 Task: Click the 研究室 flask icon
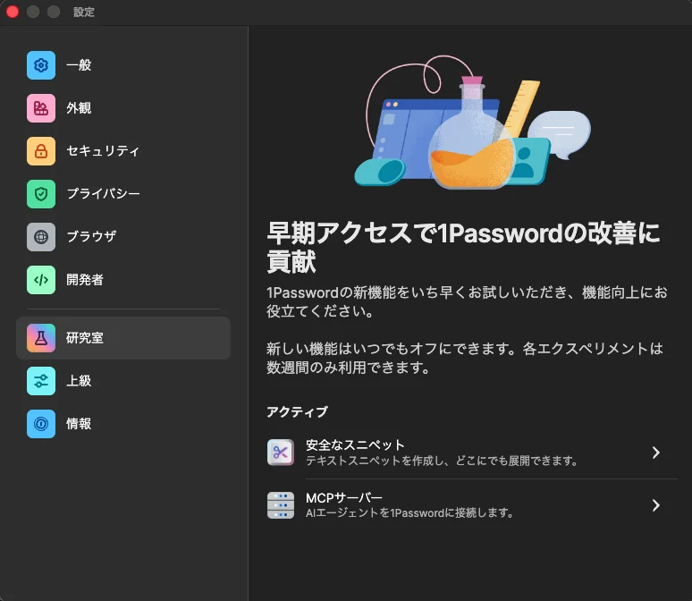tap(41, 338)
